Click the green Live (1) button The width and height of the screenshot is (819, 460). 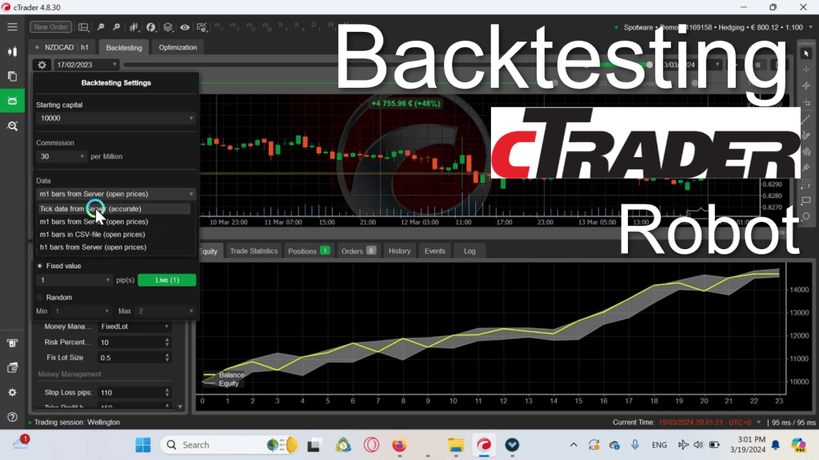pos(166,280)
